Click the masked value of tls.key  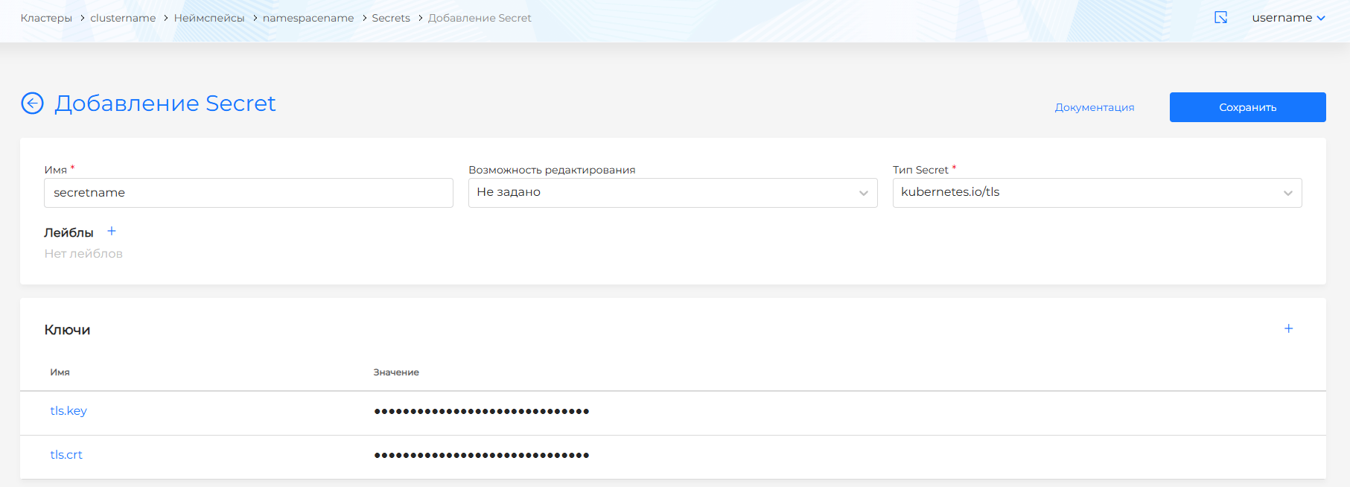coord(481,411)
